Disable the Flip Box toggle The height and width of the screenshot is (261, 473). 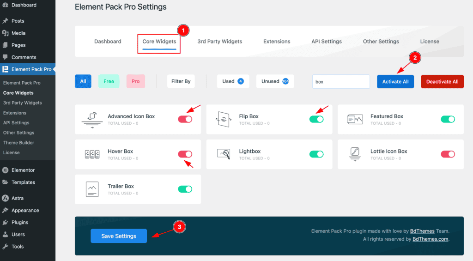[316, 119]
